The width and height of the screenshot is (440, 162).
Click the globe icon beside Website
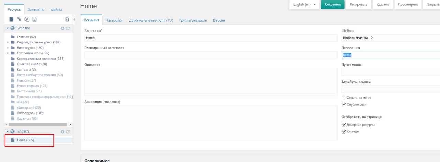pyautogui.click(x=13, y=28)
